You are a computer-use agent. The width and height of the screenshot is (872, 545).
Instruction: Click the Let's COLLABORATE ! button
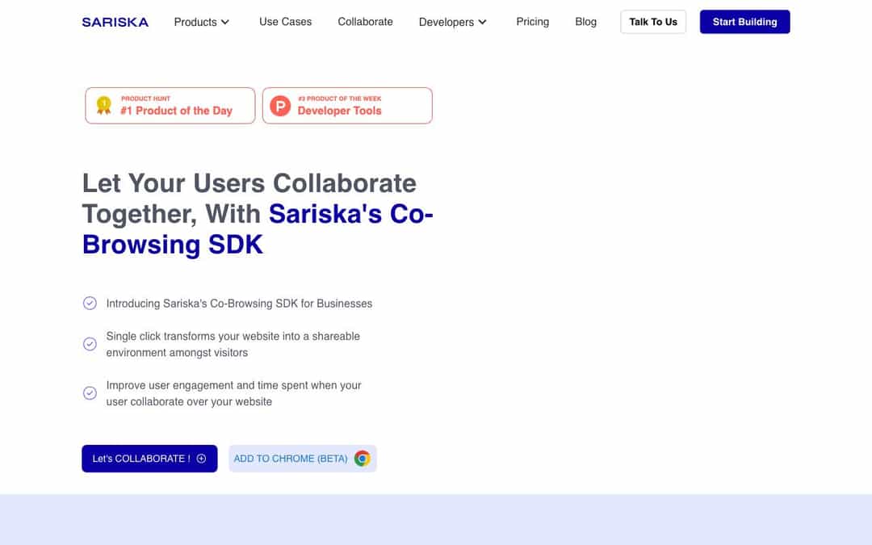coord(149,459)
